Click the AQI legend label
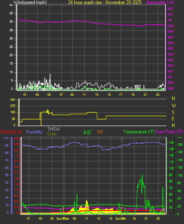This screenshot has width=184, height=224. coord(87,132)
